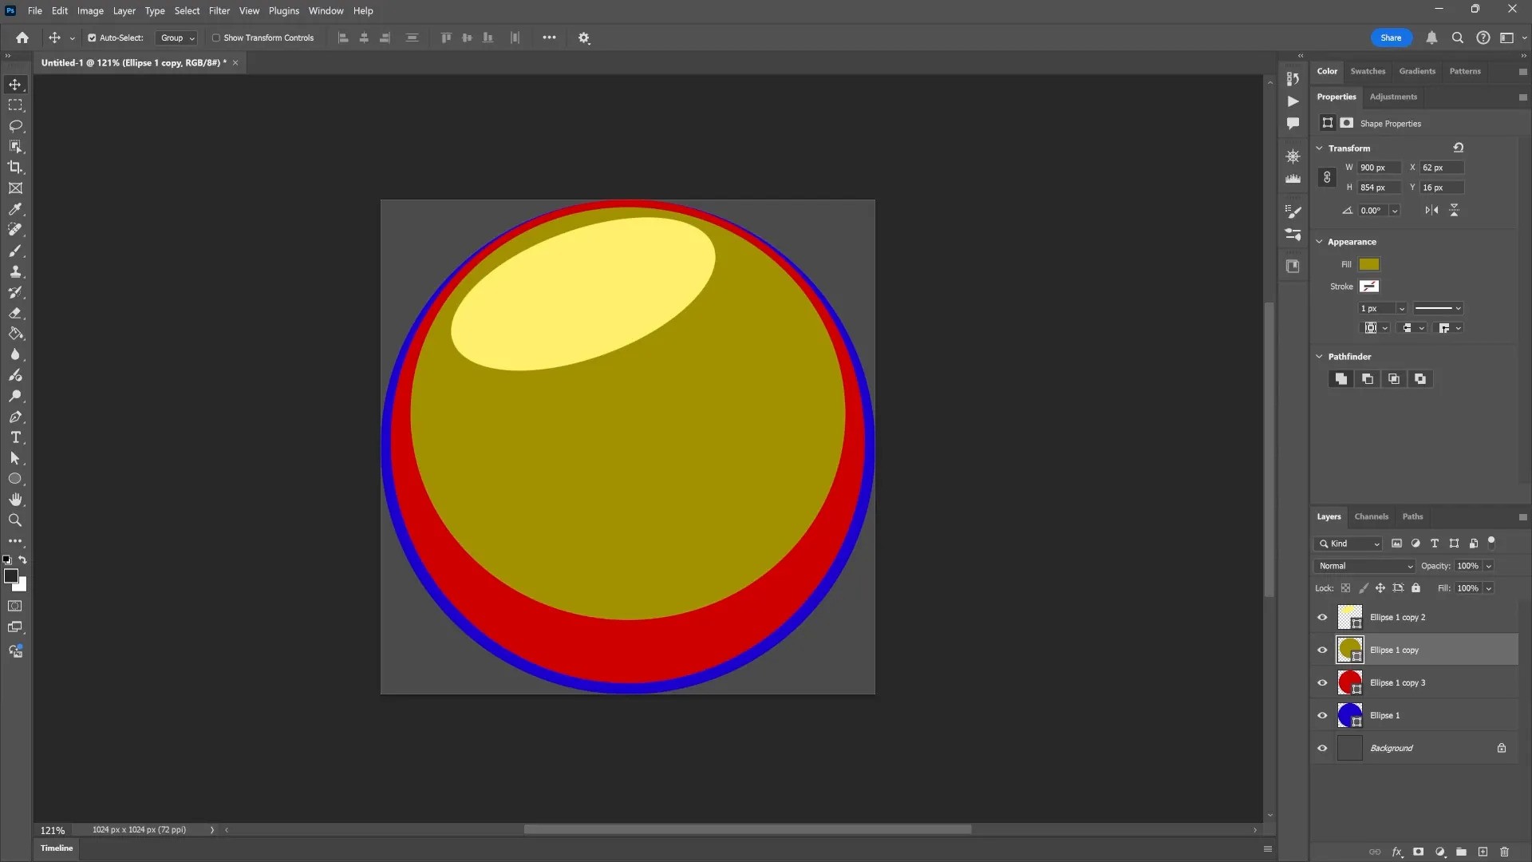Uncheck the Auto-Select checkbox
This screenshot has width=1532, height=862.
pos(92,38)
